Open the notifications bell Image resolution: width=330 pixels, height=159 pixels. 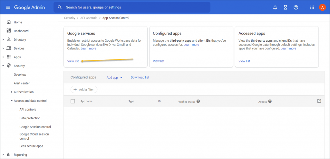[x=275, y=7]
